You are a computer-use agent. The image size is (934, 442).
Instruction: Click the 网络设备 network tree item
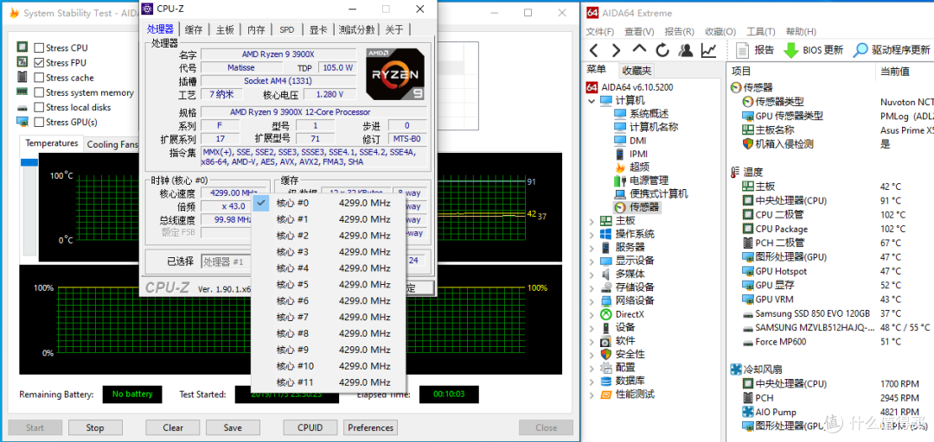coord(628,300)
